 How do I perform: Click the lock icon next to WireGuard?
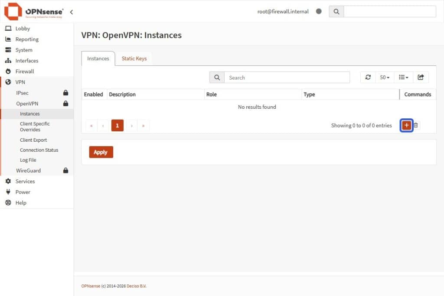point(66,170)
